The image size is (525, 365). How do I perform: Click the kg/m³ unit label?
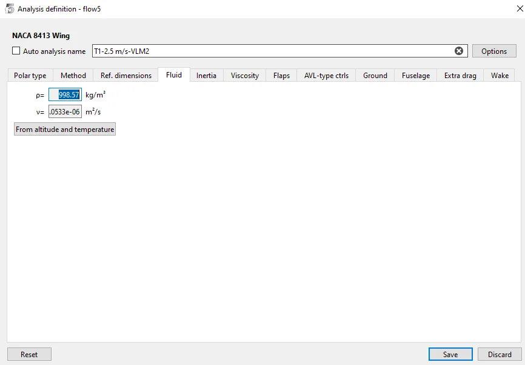pos(95,94)
